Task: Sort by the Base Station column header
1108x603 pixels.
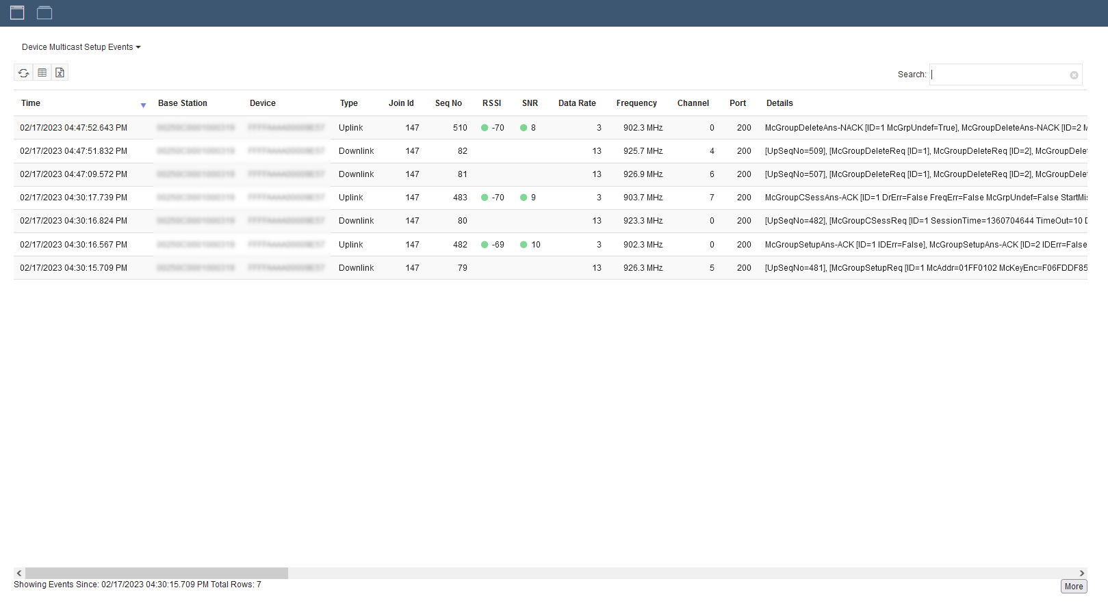Action: (182, 103)
